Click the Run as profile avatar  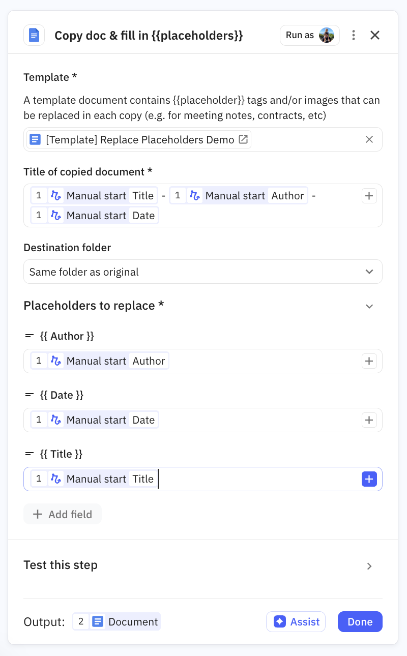tap(327, 35)
